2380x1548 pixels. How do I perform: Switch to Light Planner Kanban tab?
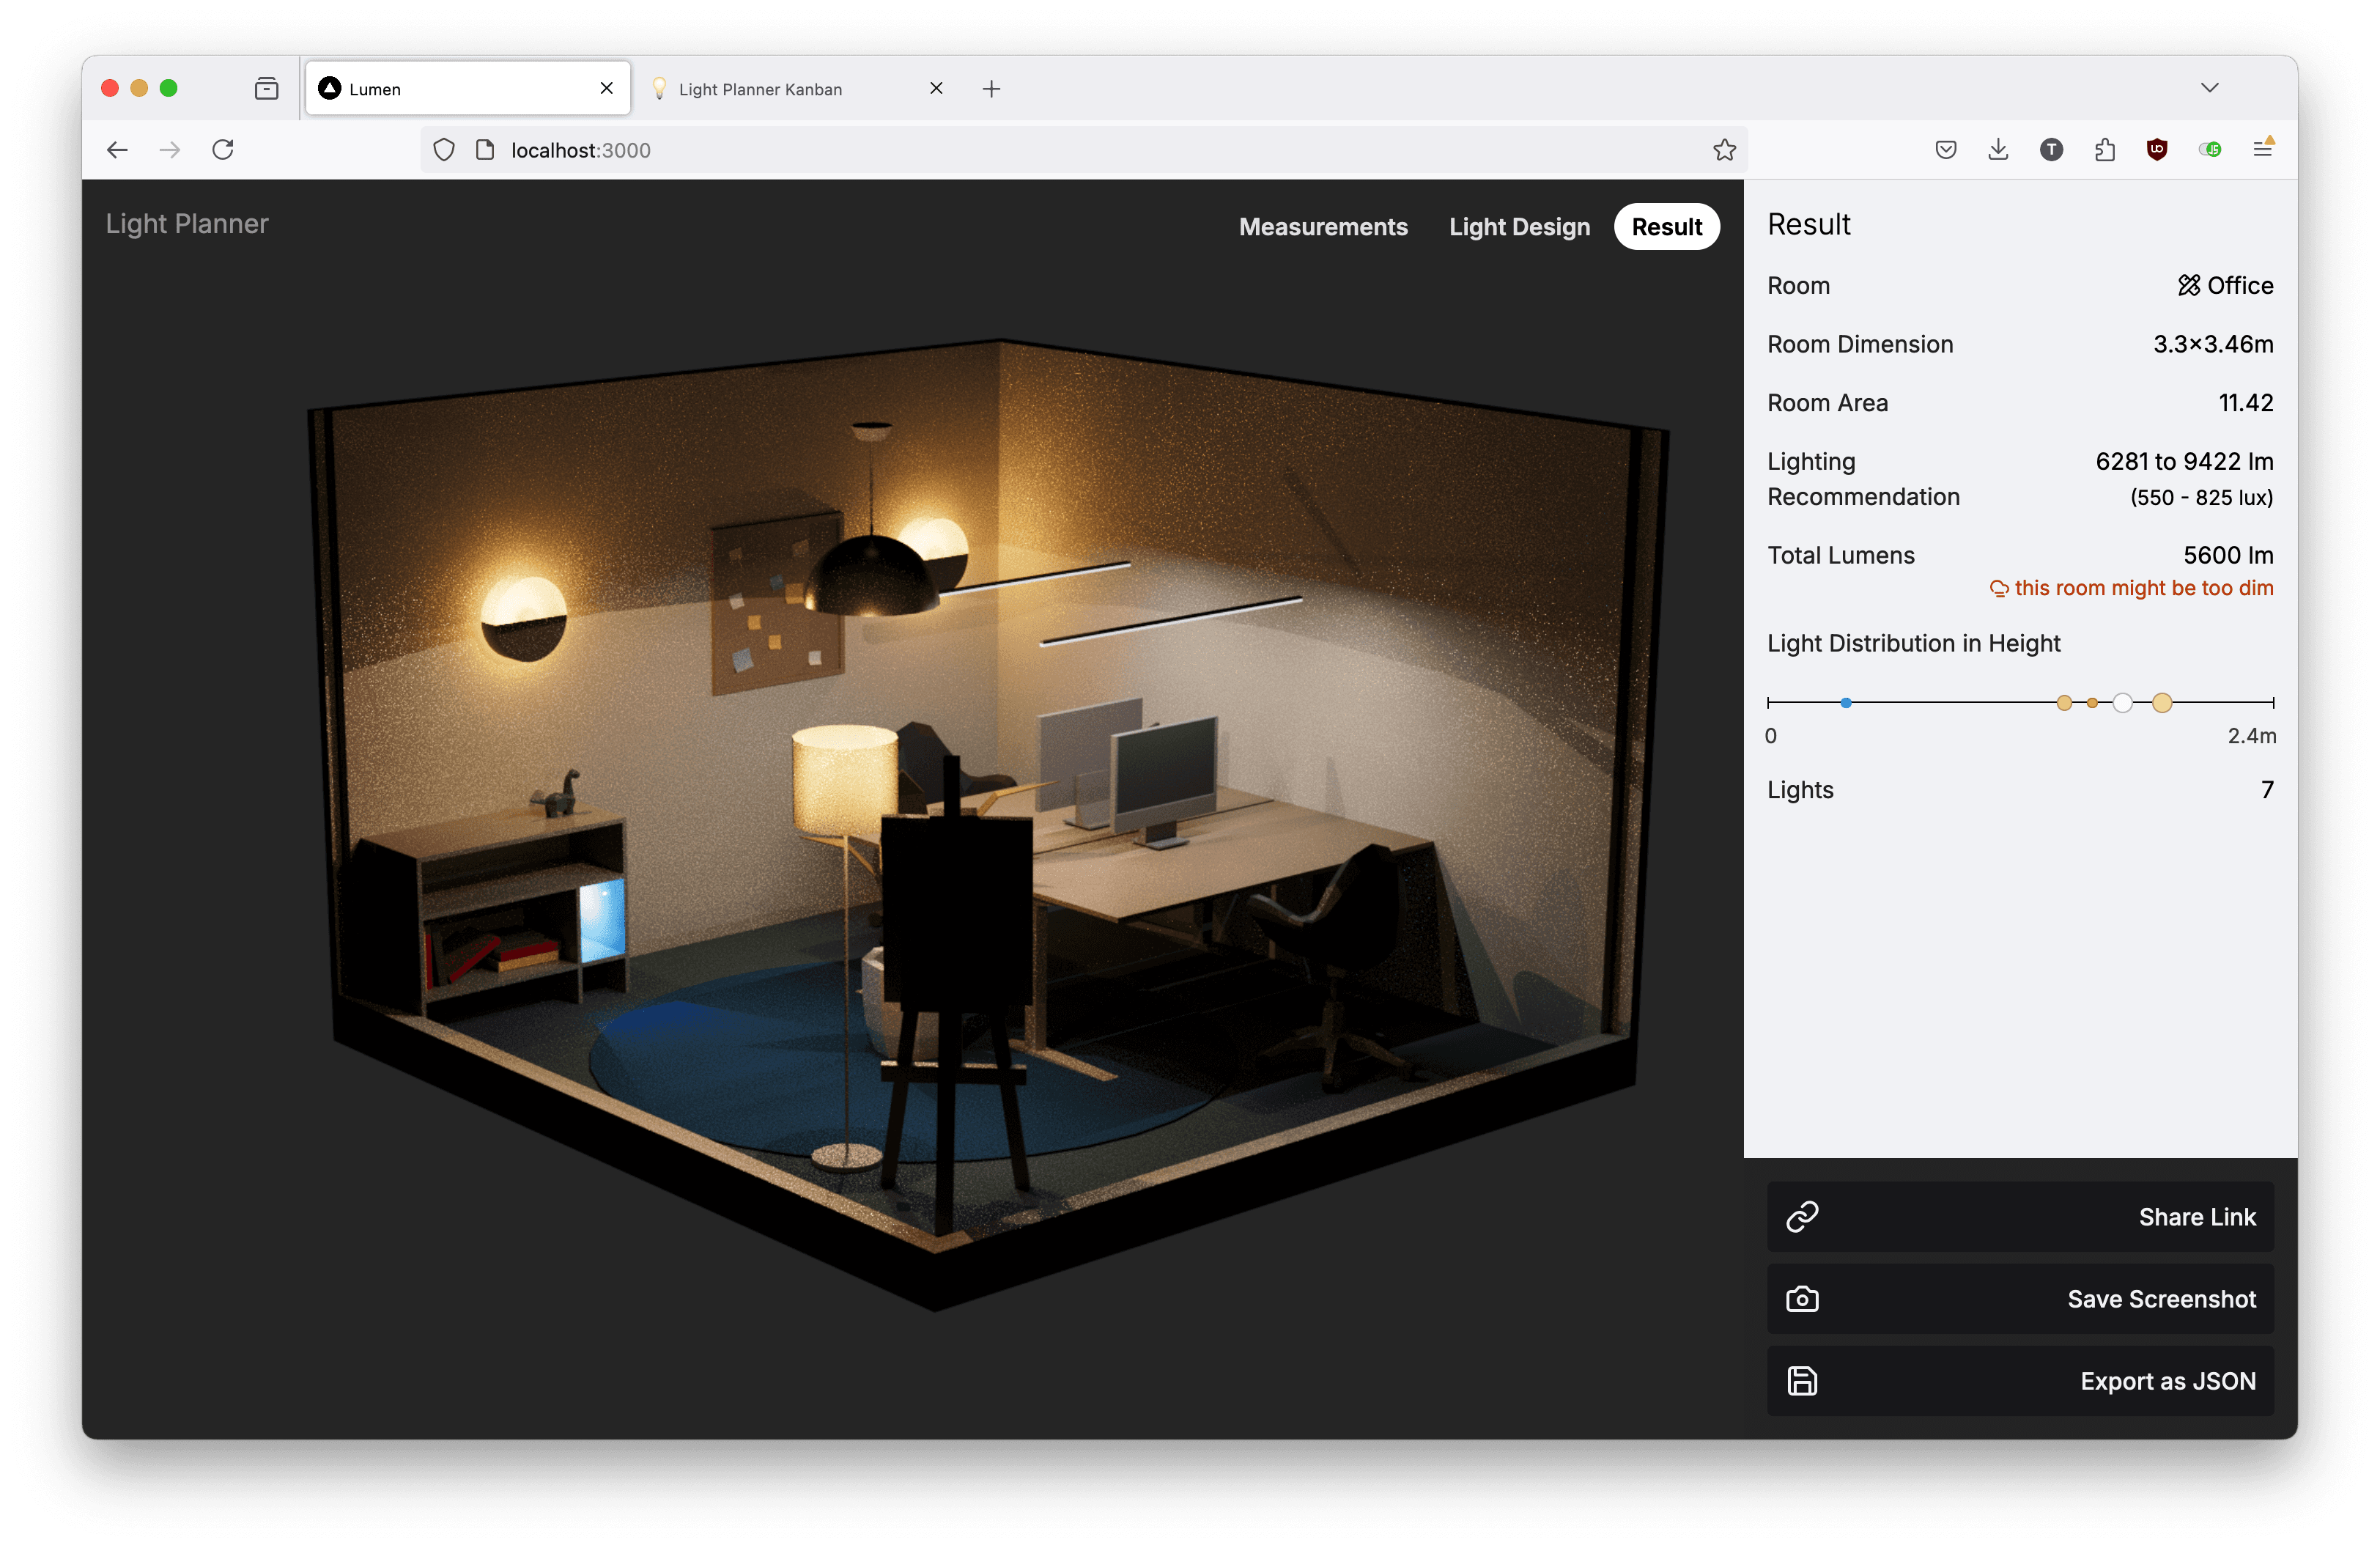[x=760, y=89]
